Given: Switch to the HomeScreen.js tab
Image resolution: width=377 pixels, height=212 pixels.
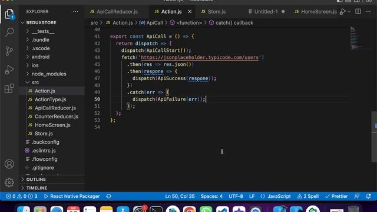Looking at the screenshot, I should pos(316,12).
